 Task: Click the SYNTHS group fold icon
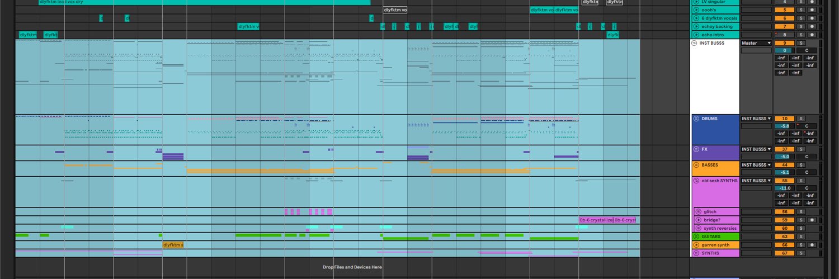pos(696,253)
